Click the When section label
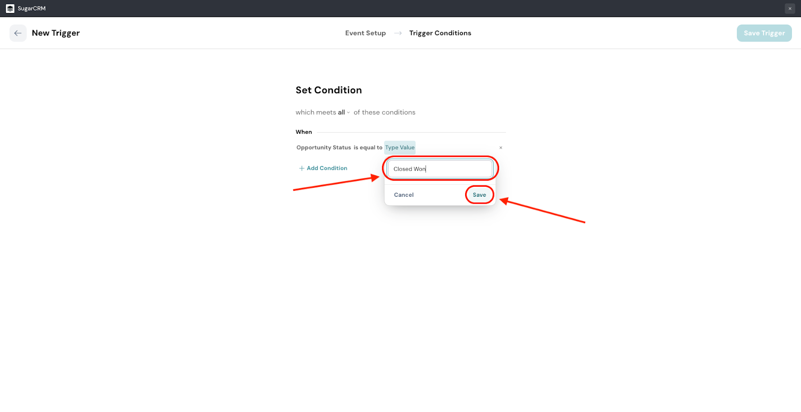The image size is (801, 412). 303,132
